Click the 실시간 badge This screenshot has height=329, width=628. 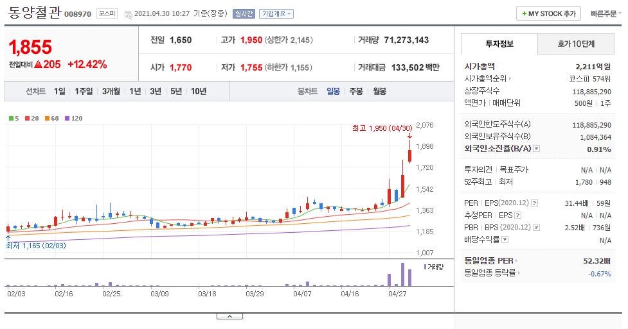coord(244,13)
